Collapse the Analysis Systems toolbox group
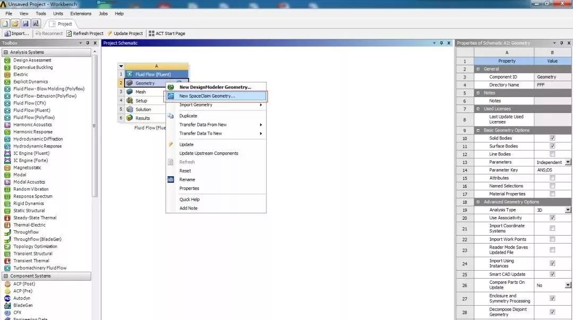The width and height of the screenshot is (573, 320). (5, 53)
